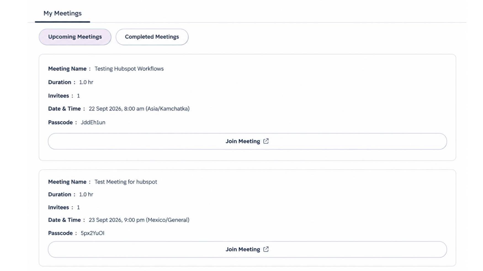Click the 22 Sept 2026 date and time
The width and height of the screenshot is (483, 271).
[x=139, y=109]
